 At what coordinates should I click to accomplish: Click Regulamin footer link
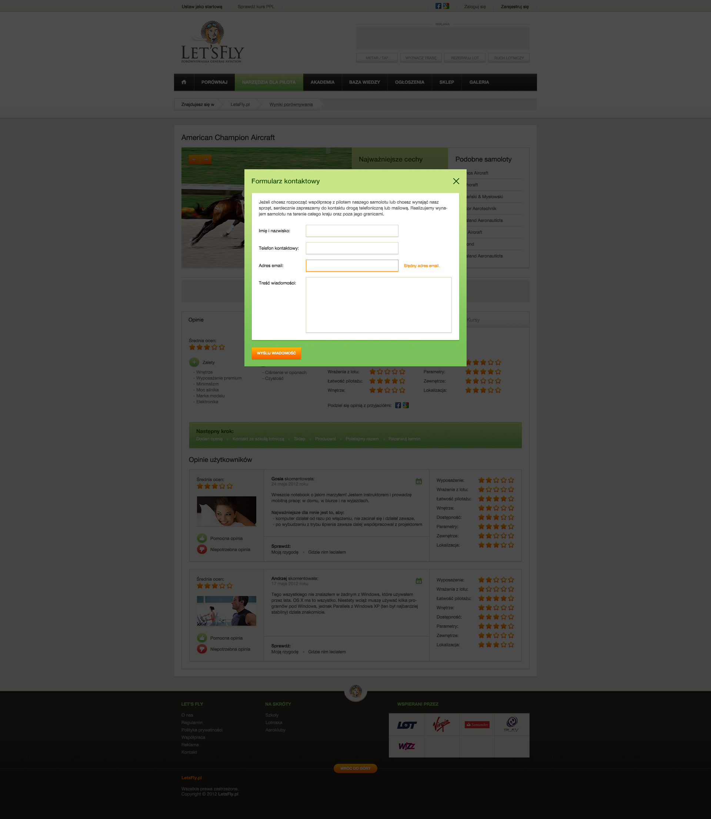(x=192, y=723)
